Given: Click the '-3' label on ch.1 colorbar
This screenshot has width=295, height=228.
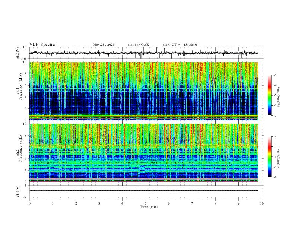Looking at the screenshot, I should [x=275, y=75].
